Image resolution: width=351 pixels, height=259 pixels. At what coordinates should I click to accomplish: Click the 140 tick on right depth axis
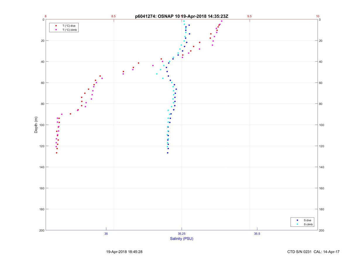(321, 167)
